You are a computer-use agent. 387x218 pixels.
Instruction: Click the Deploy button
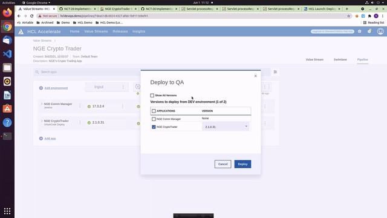(x=242, y=164)
